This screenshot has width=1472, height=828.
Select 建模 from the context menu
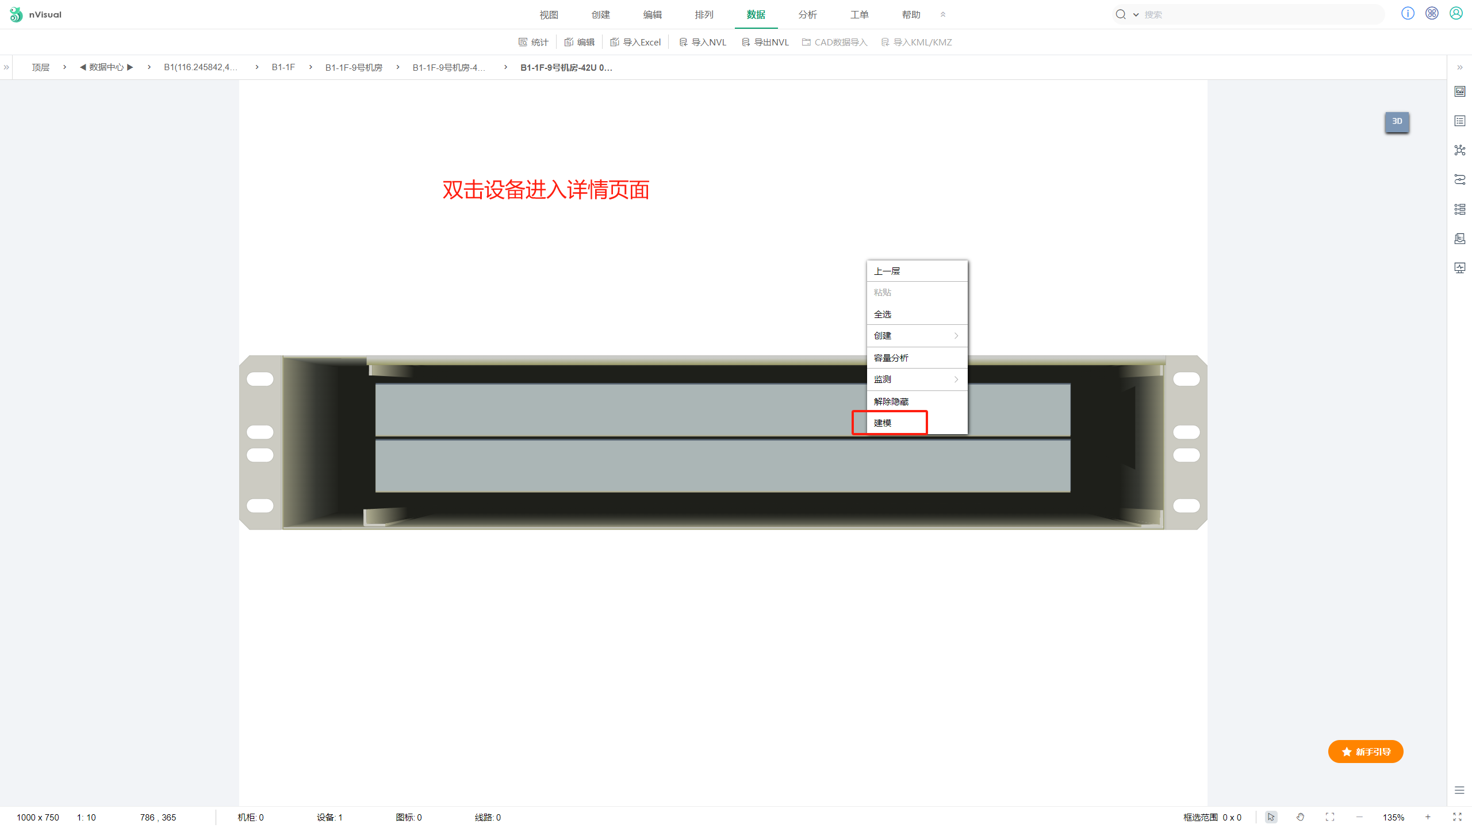coord(883,423)
